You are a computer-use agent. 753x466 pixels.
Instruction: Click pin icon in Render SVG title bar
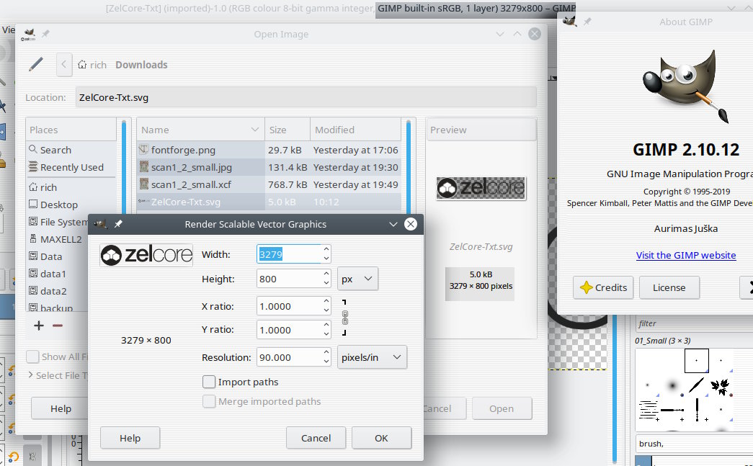pyautogui.click(x=118, y=224)
